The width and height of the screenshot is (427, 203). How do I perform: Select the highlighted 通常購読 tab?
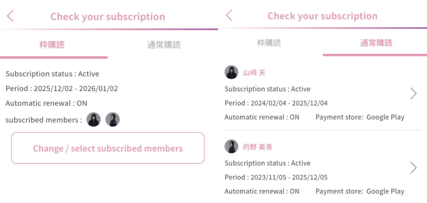point(376,43)
